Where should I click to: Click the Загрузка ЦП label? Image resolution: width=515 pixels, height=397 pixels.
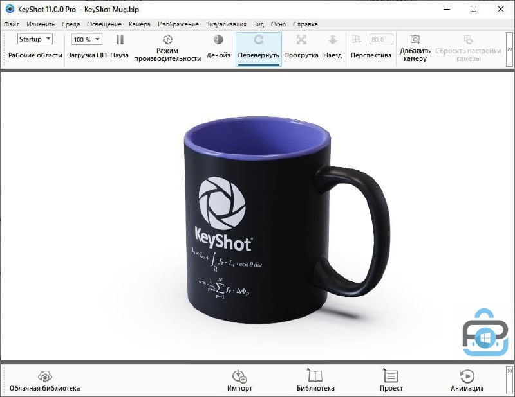[x=87, y=55]
